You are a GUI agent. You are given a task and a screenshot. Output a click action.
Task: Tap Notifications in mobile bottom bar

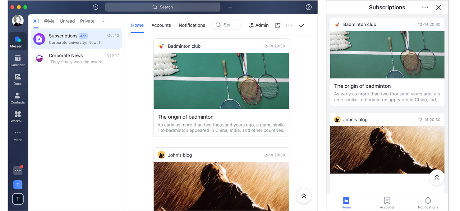[x=428, y=202]
